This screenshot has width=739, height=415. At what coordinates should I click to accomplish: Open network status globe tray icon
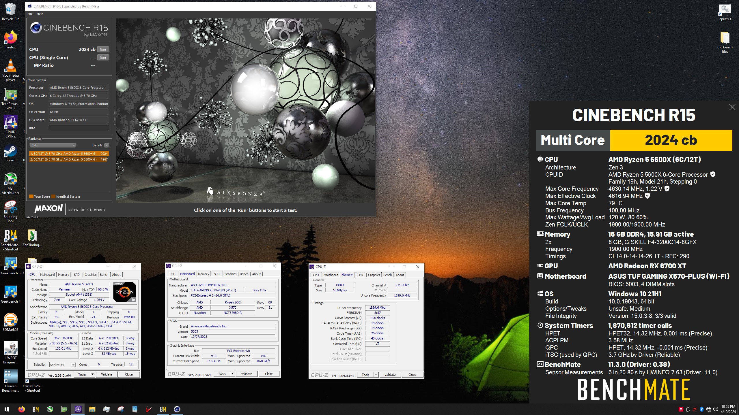[709, 409]
